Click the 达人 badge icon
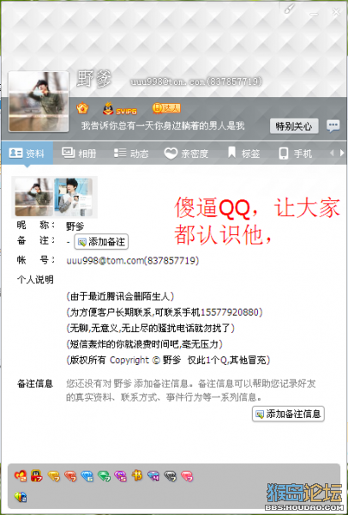This screenshot has width=348, height=515. coord(166,108)
